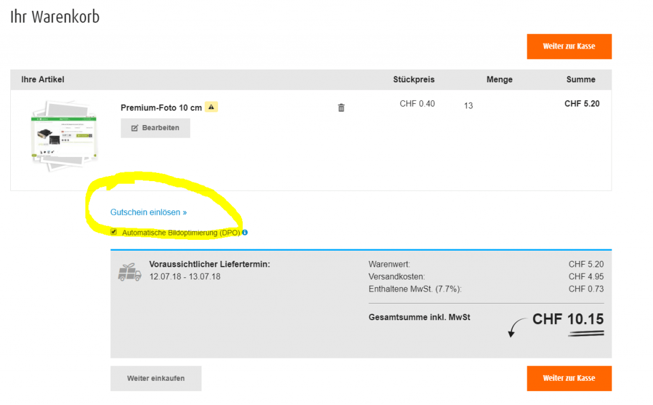Click the Weiter einkaufen button
This screenshot has width=653, height=405.
tap(156, 378)
